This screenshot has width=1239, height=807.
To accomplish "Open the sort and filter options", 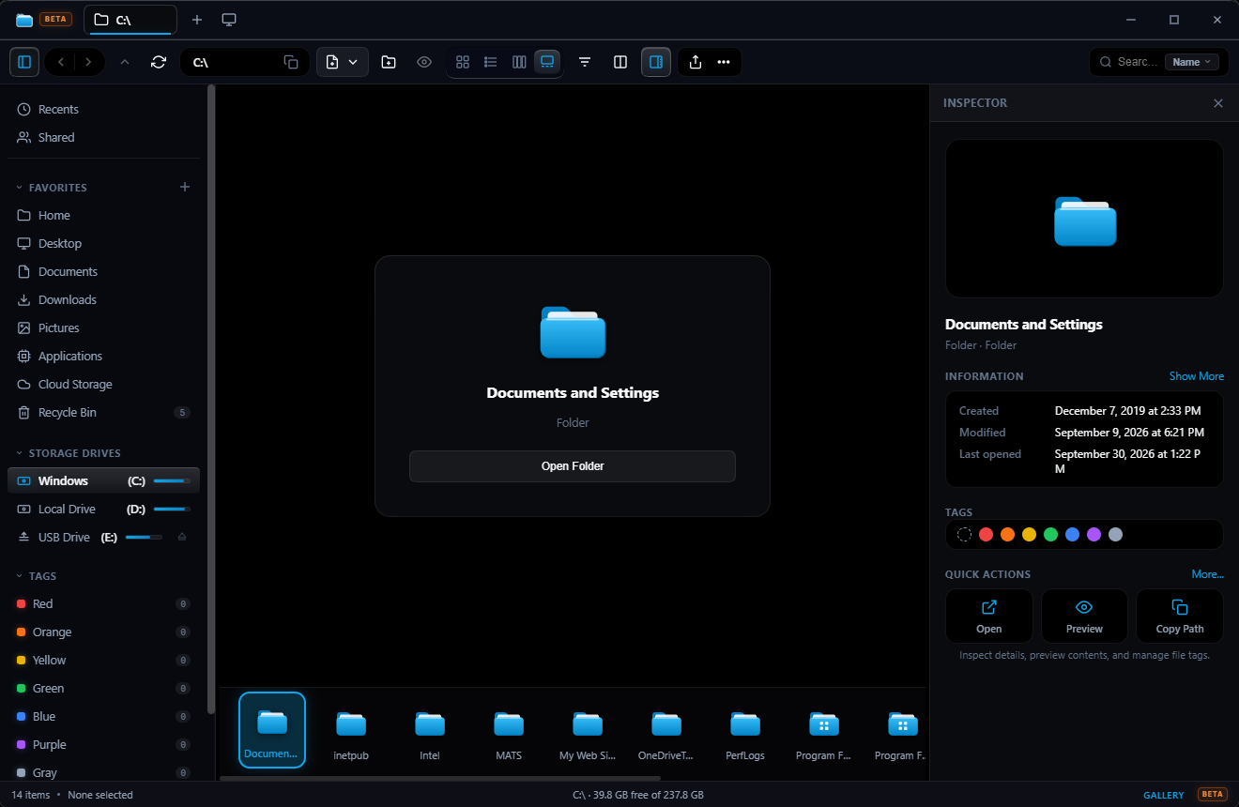I will coord(585,62).
